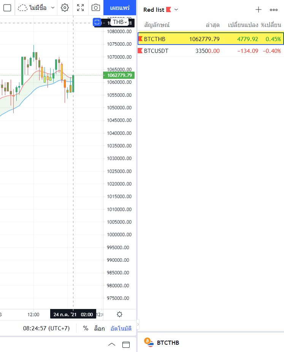Click the time 08:24:57 (UTC+7) timezone
This screenshot has width=284, height=352.
coord(46,328)
